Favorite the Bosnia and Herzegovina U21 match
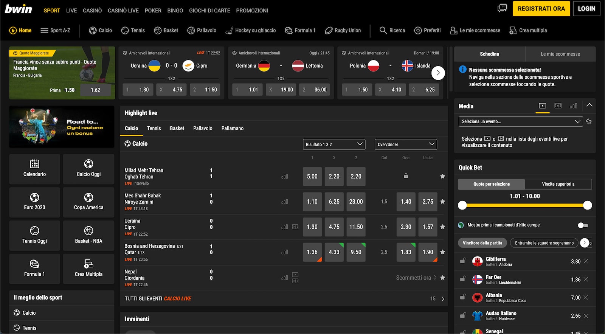605x334 pixels. 442,252
